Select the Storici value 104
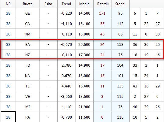This screenshot has height=122, width=164. click(120, 65)
